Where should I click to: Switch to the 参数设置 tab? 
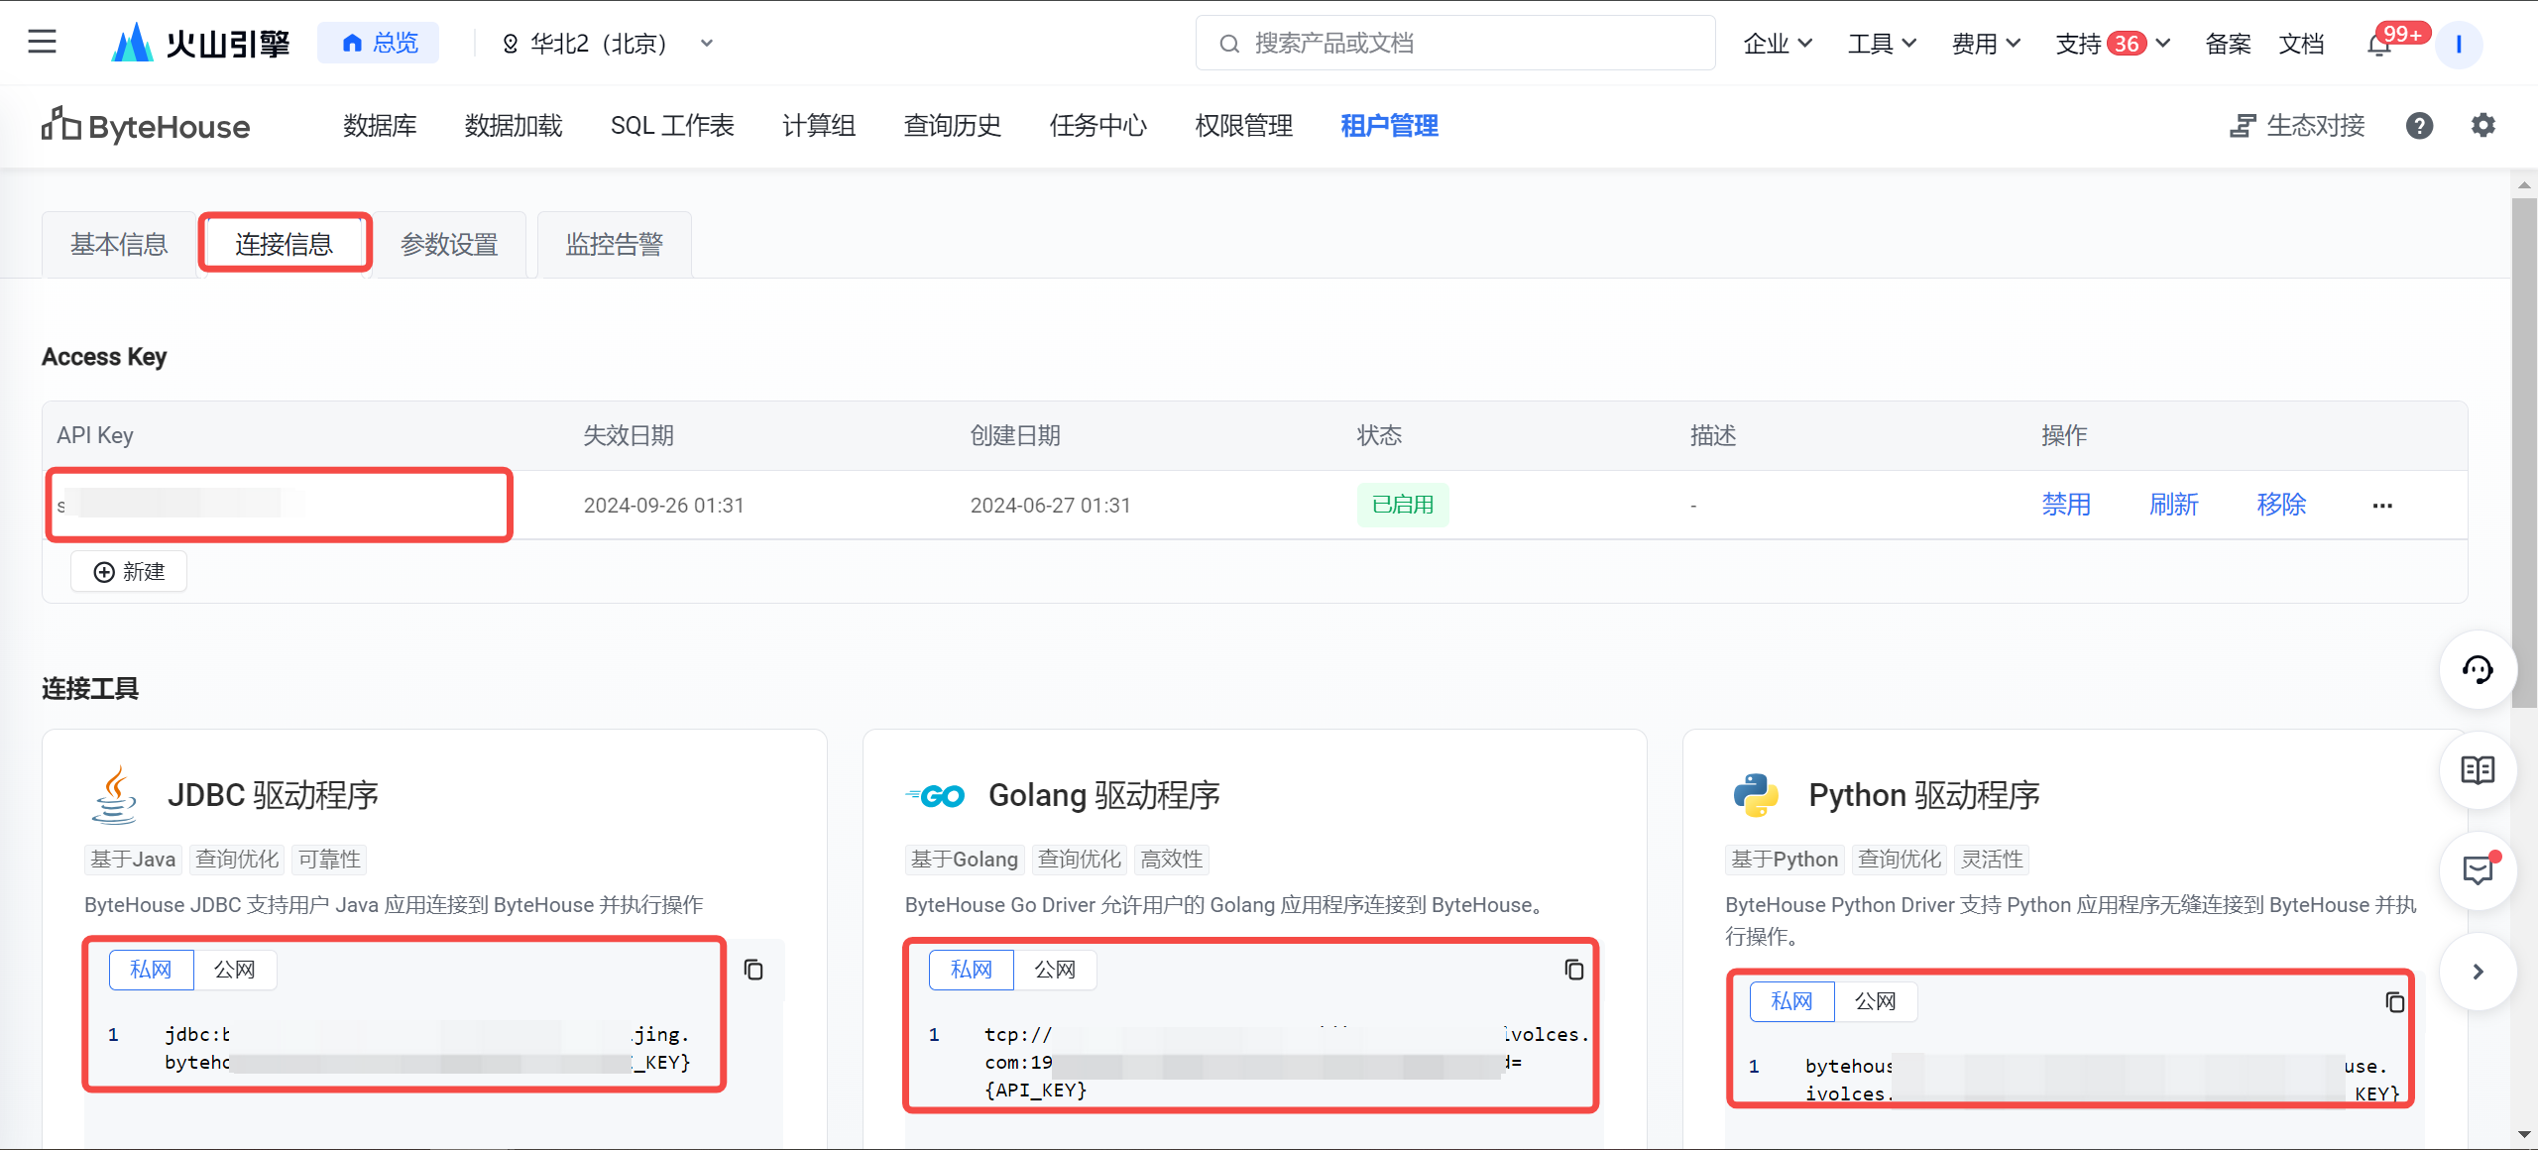[x=449, y=245]
